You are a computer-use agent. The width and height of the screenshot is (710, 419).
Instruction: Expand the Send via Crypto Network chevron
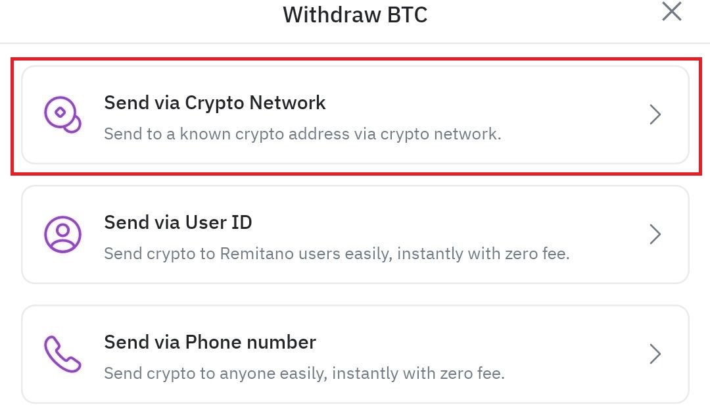pos(655,114)
